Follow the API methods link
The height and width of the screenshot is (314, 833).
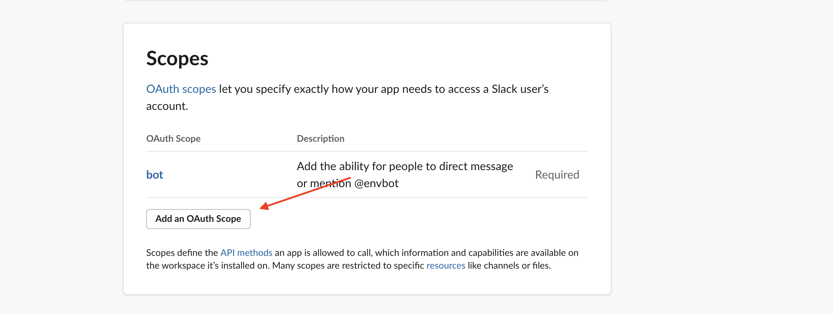(246, 253)
